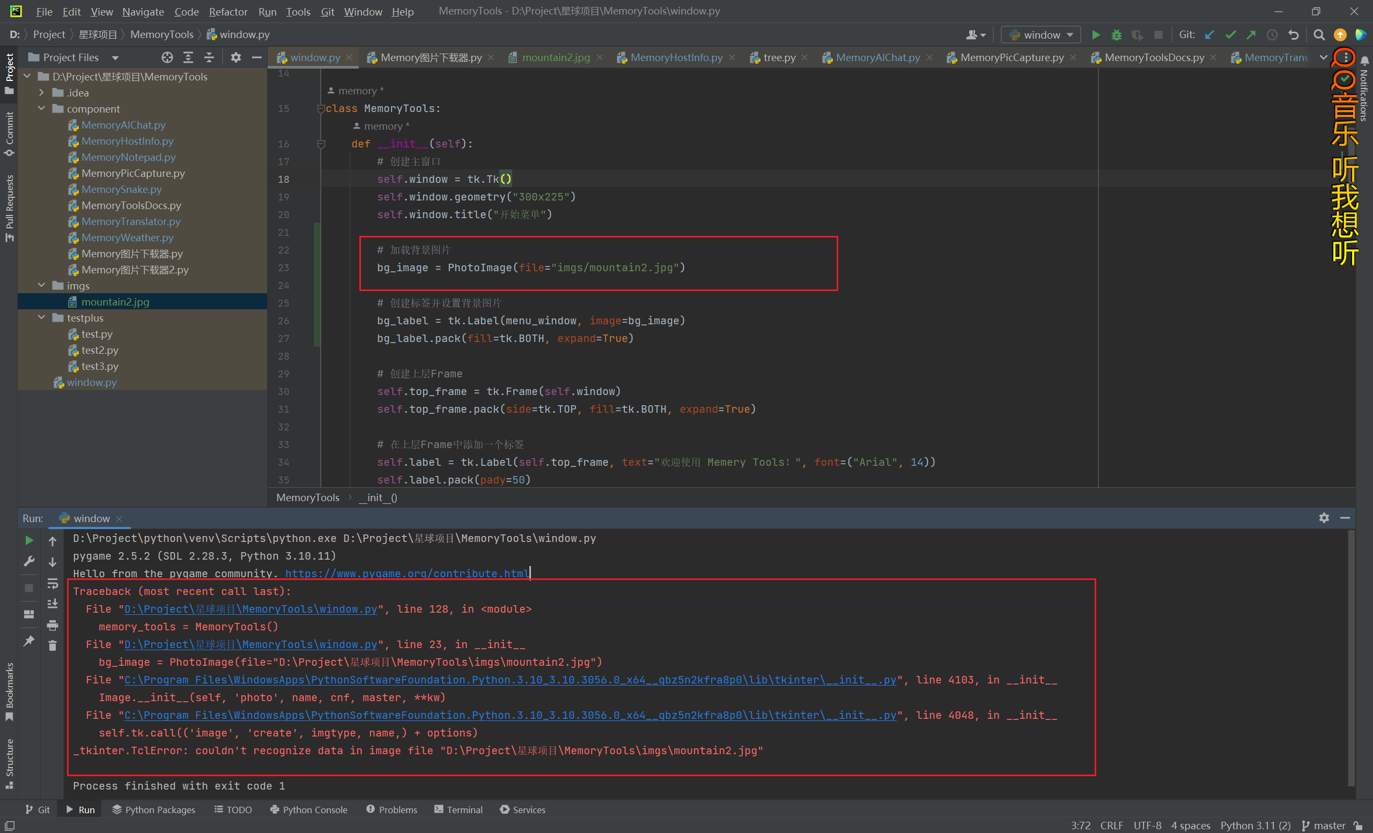Viewport: 1373px width, 833px height.
Task: Click Python 3.11 interpreter in status bar
Action: 1256,825
